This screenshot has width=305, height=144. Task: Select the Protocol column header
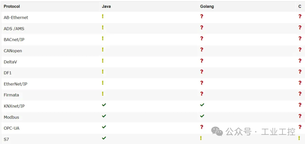(x=12, y=6)
